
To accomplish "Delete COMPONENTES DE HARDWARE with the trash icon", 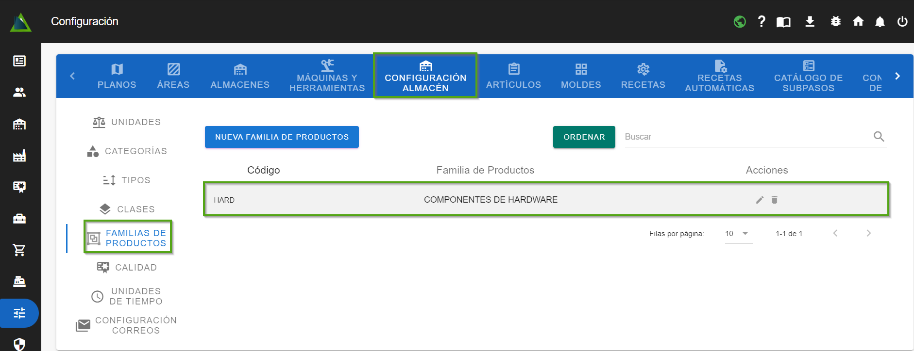I will tap(775, 200).
